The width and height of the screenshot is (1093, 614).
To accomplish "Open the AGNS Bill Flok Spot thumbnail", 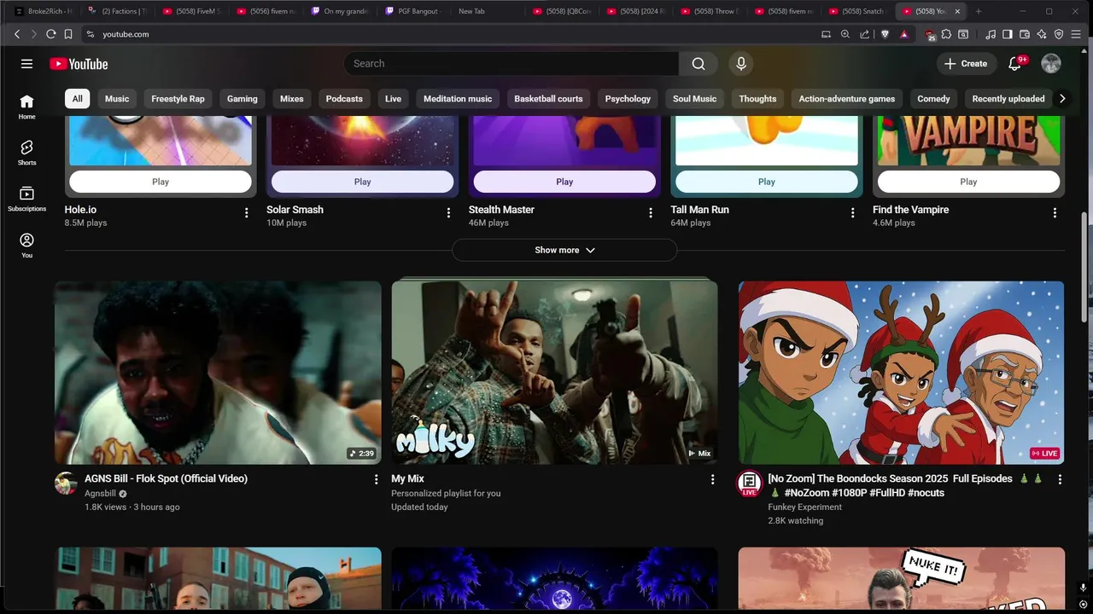I will (218, 373).
